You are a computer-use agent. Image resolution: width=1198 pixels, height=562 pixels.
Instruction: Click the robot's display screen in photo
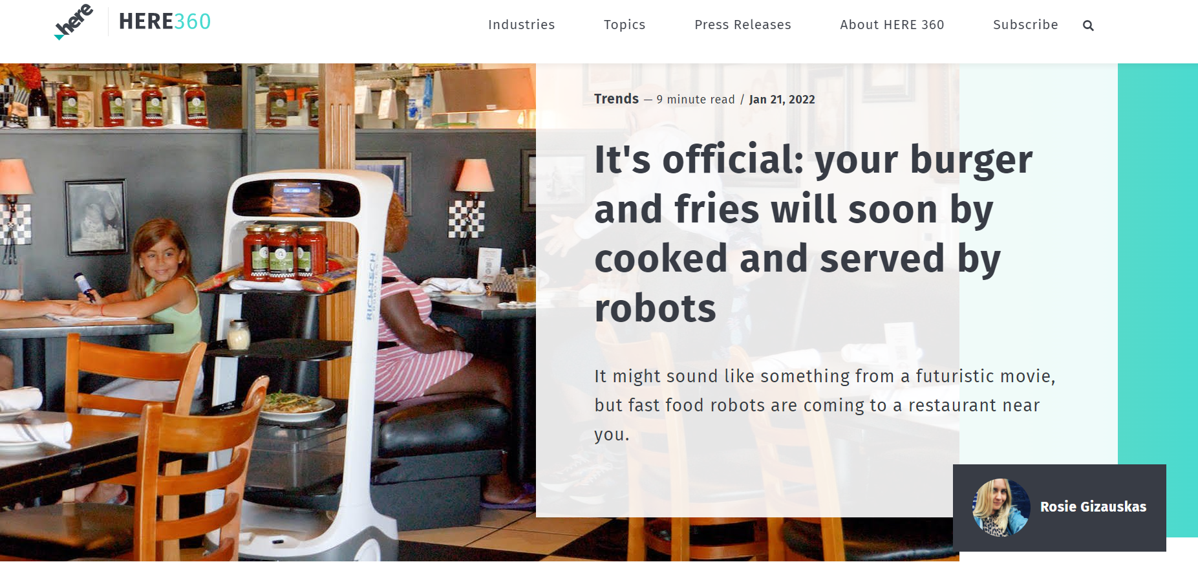[x=297, y=197]
